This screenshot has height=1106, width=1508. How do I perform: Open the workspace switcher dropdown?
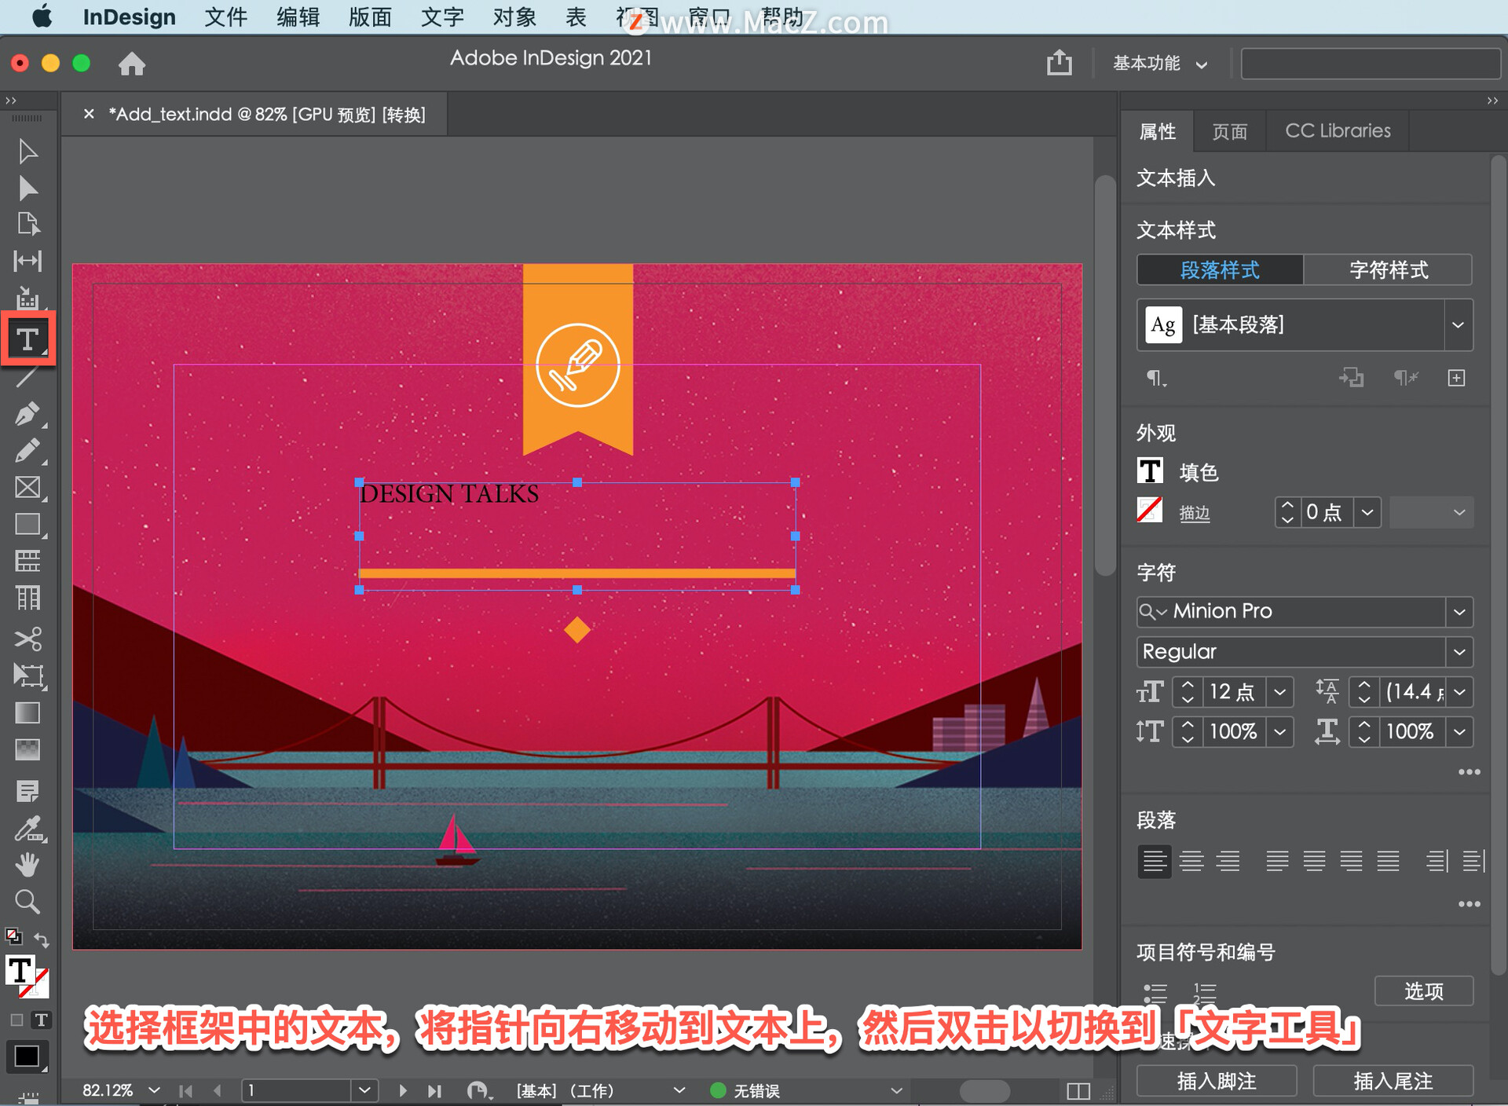point(1160,64)
